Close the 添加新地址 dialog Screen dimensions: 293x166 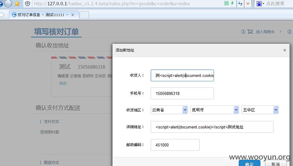pyautogui.click(x=285, y=50)
